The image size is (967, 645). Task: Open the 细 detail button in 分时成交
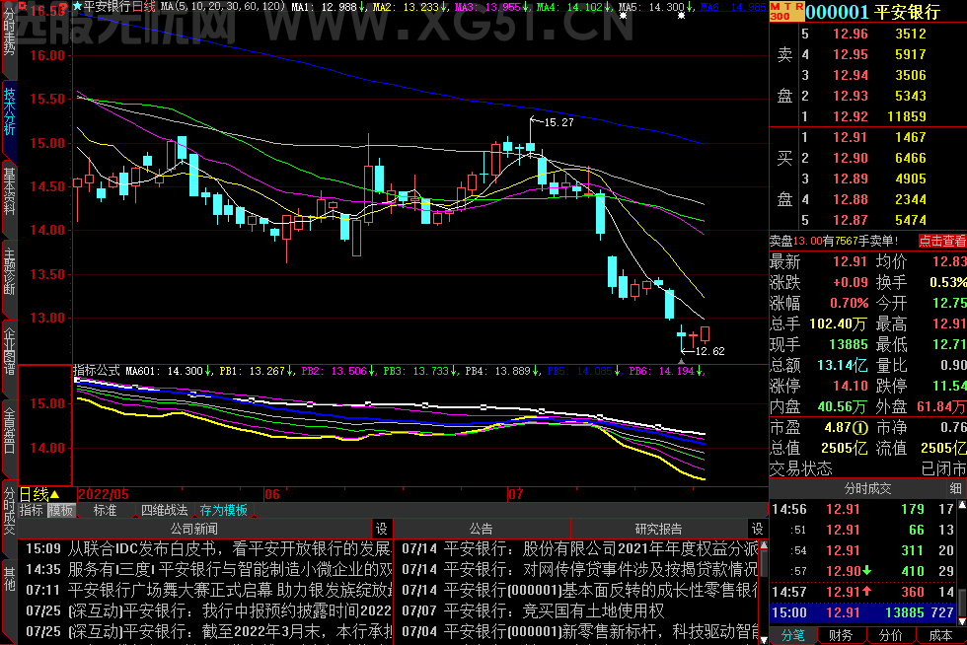955,488
